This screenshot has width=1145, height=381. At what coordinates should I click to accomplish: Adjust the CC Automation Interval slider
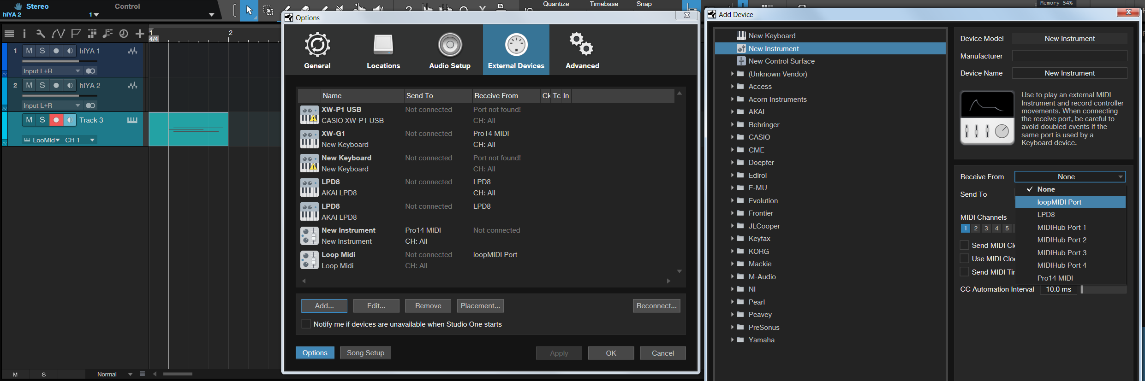[1103, 289]
